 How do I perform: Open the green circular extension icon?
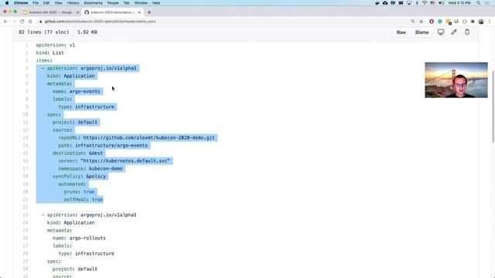[440, 22]
